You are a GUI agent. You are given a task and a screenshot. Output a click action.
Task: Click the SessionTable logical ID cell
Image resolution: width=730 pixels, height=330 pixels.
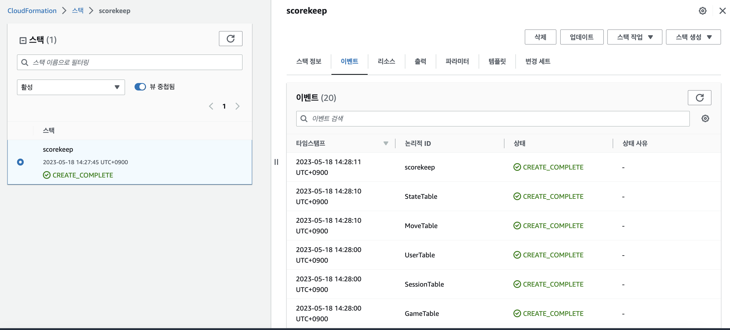click(x=424, y=284)
